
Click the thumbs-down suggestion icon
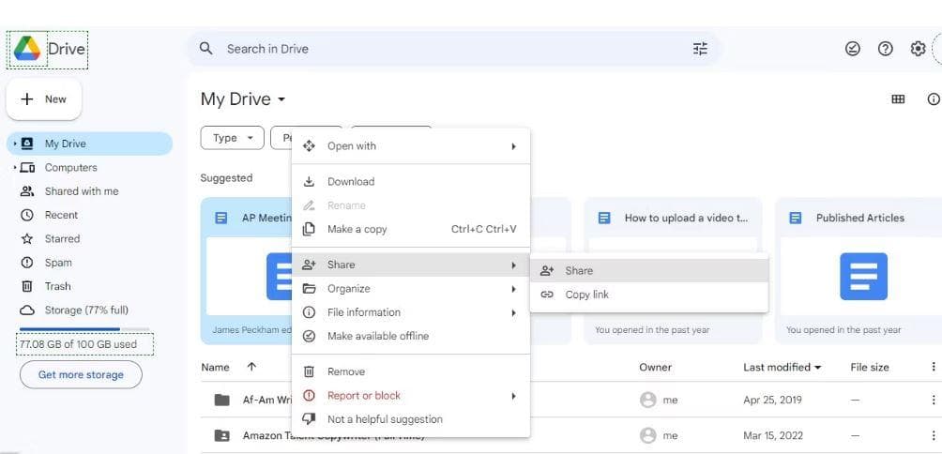pos(309,419)
